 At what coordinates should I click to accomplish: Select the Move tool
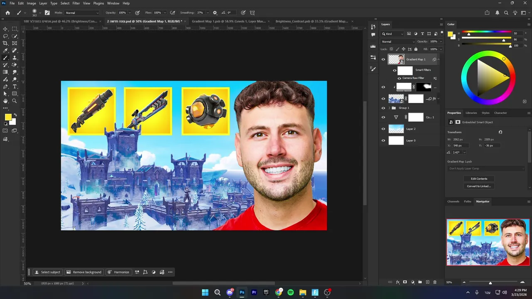[x=5, y=29]
